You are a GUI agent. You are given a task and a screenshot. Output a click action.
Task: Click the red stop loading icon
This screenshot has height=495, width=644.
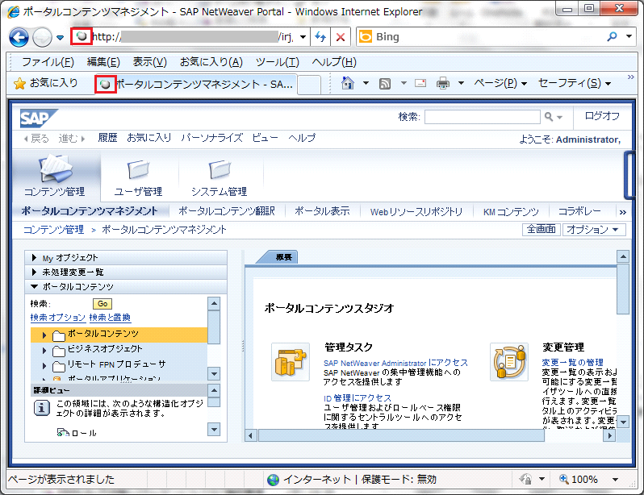[340, 37]
